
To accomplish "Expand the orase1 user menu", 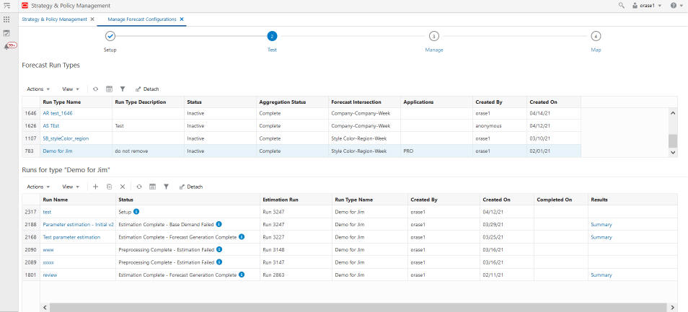I will (x=647, y=6).
